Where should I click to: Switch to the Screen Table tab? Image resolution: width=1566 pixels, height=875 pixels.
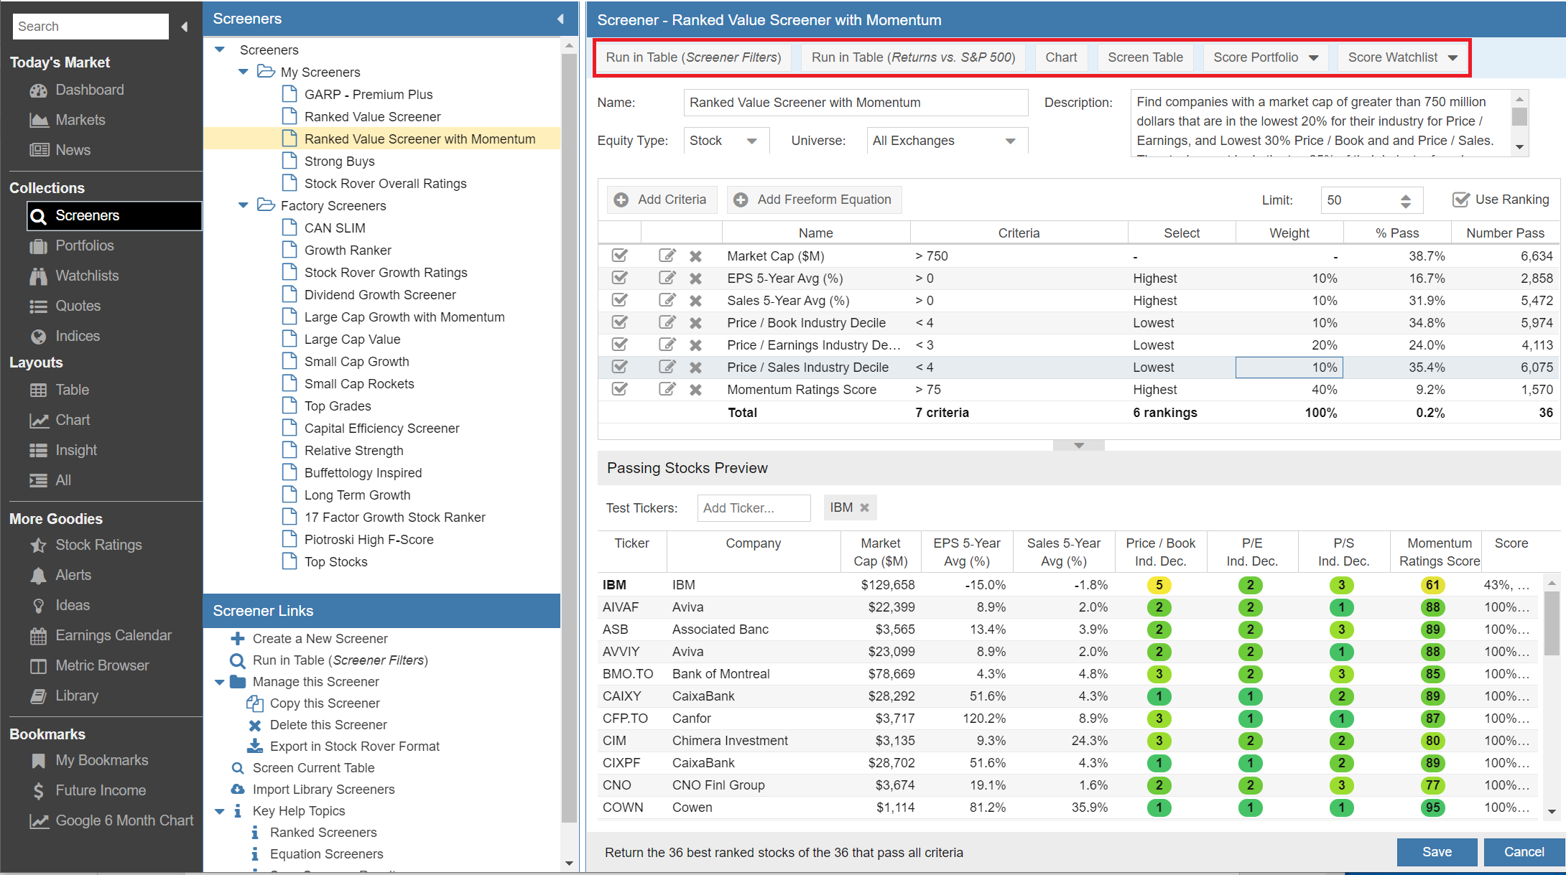coord(1144,57)
